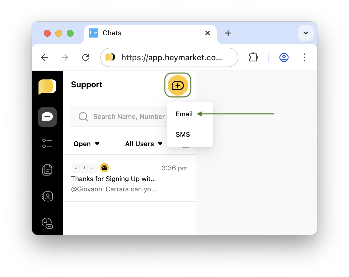The height and width of the screenshot is (277, 349).
Task: Reload the page with the refresh icon
Action: [86, 58]
